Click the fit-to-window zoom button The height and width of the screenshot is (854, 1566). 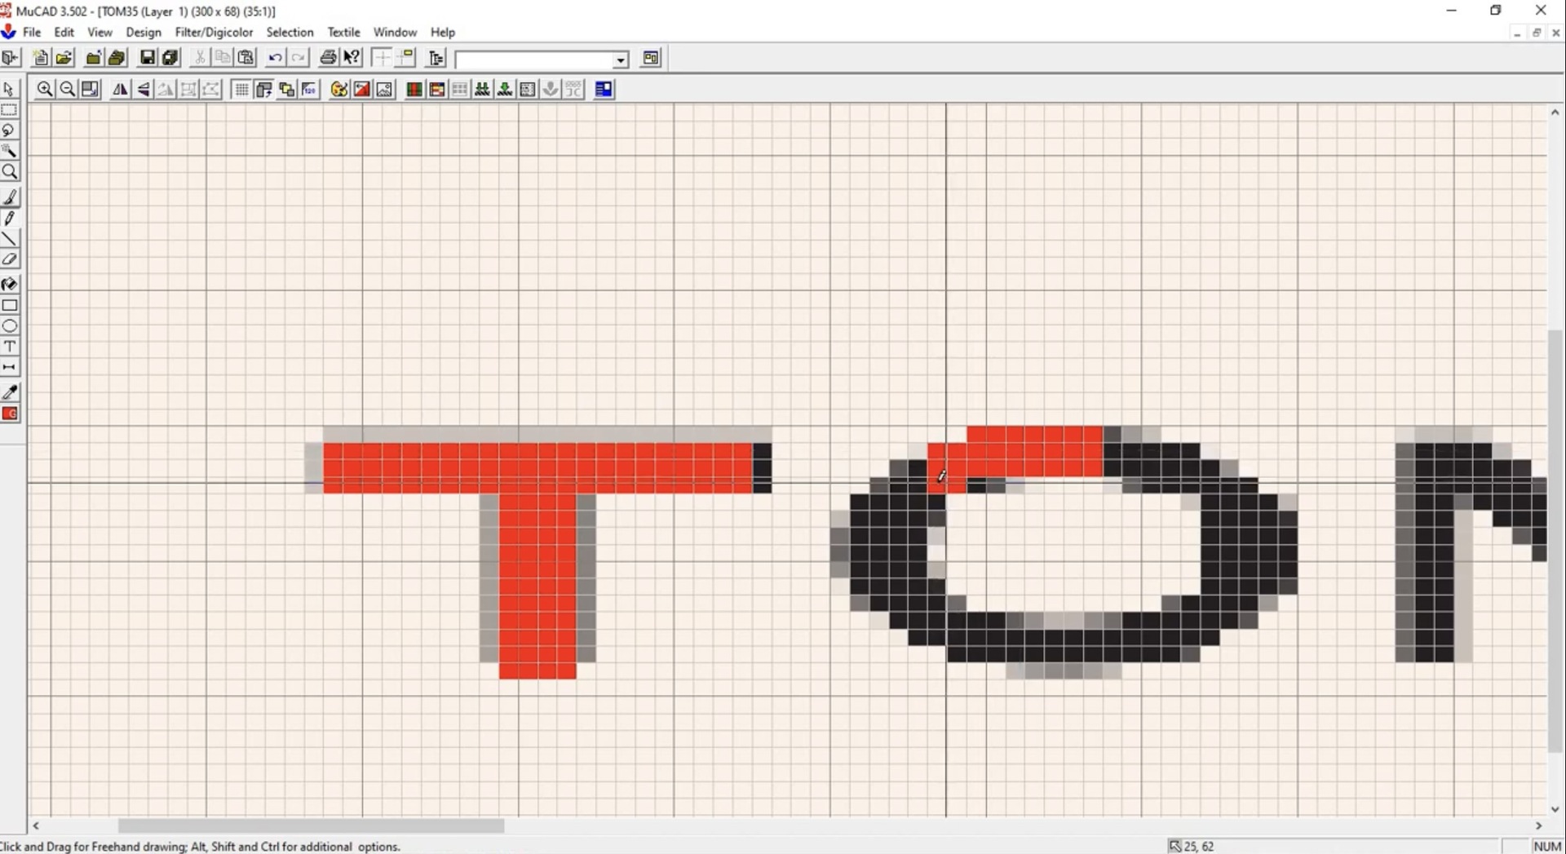pyautogui.click(x=91, y=90)
